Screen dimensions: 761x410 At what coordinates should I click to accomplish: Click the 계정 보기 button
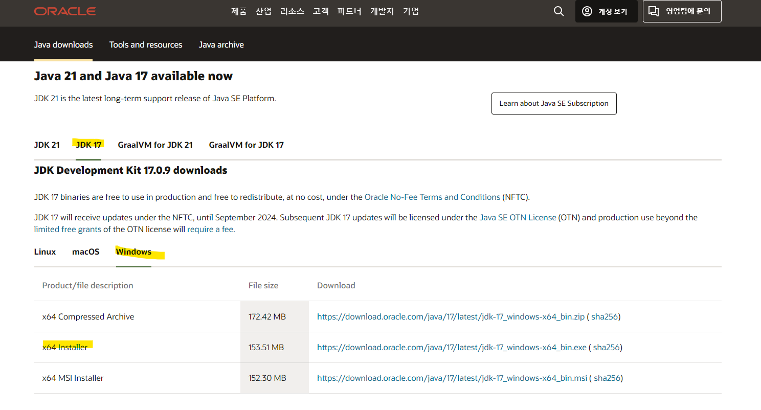[607, 11]
